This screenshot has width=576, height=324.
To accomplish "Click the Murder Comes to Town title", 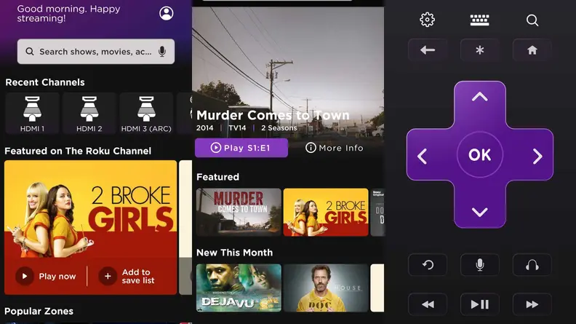I will coord(273,115).
